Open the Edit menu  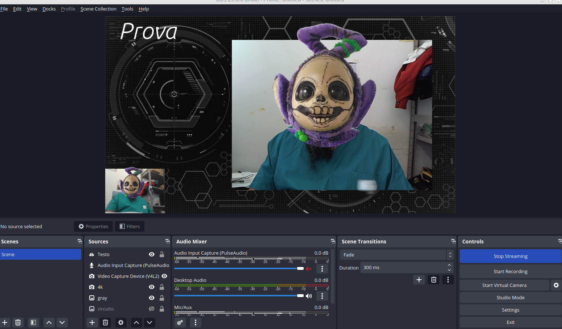click(x=17, y=9)
